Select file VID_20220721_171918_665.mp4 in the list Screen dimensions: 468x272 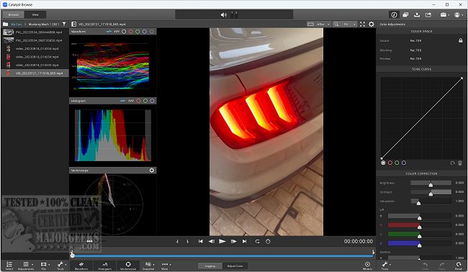click(35, 73)
